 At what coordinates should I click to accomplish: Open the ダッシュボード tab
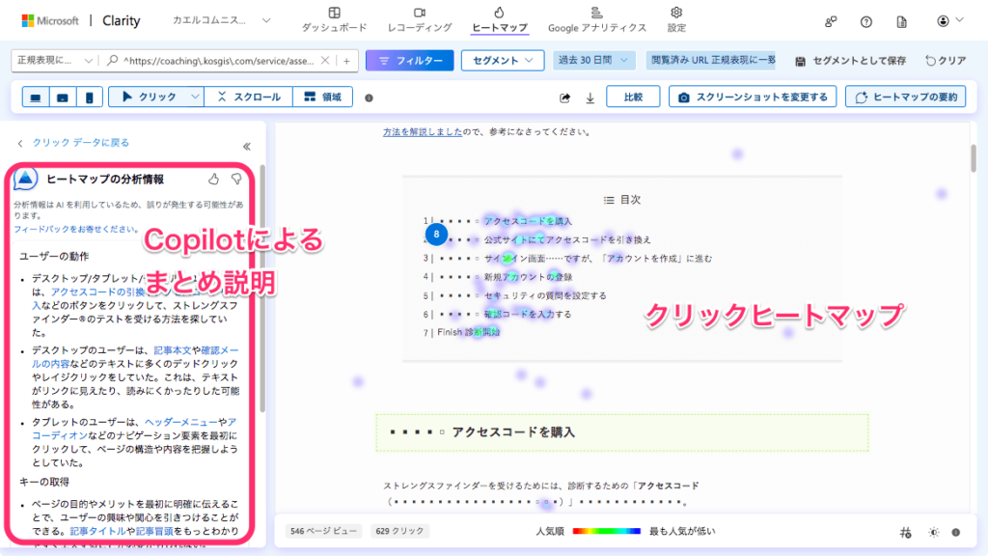click(x=334, y=20)
